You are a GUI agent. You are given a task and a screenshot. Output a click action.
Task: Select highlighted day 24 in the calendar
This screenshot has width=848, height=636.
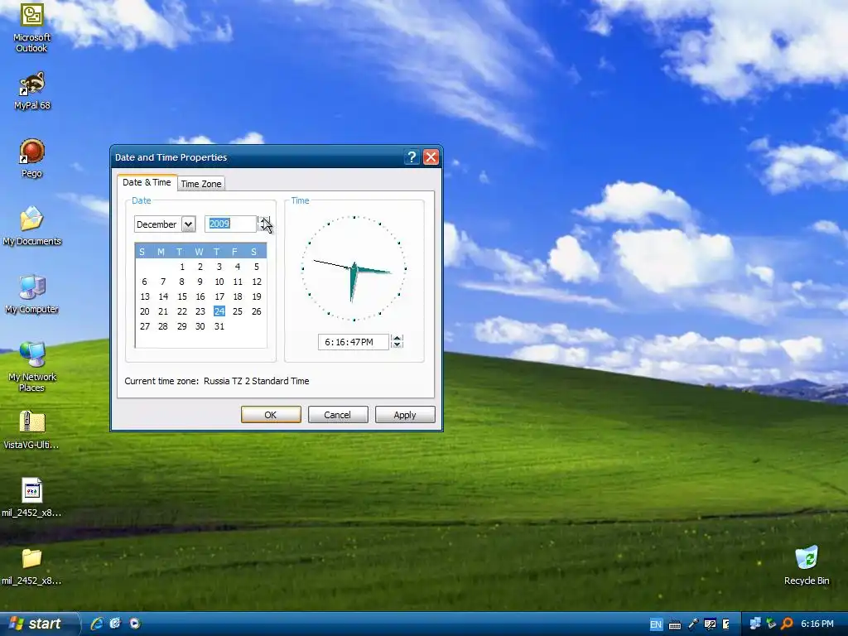(219, 311)
